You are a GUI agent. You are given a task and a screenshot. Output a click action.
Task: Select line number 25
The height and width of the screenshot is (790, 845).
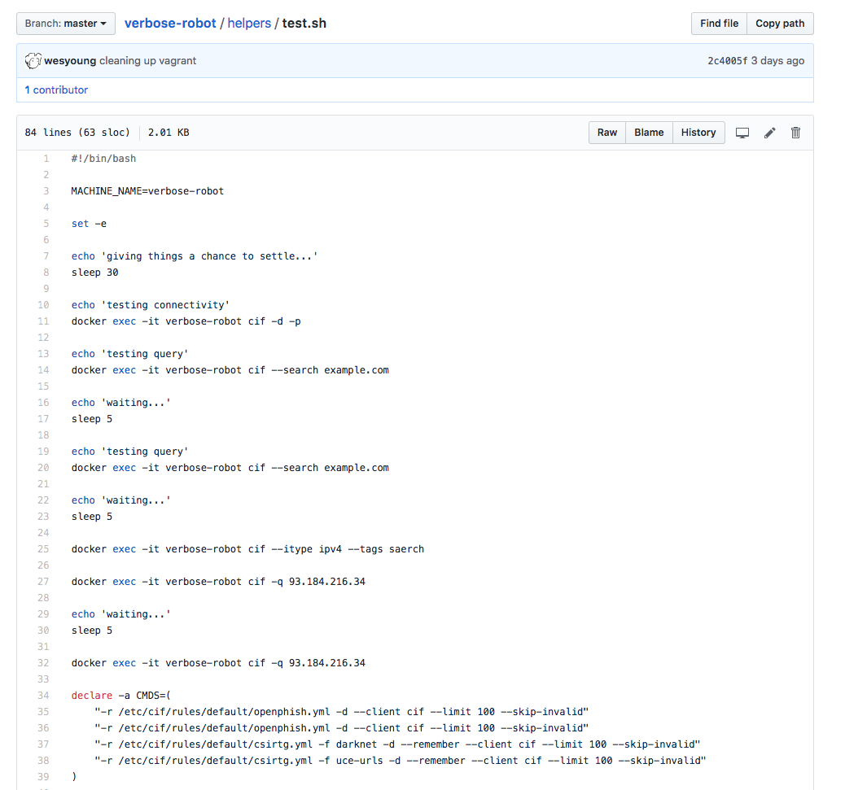pos(43,548)
